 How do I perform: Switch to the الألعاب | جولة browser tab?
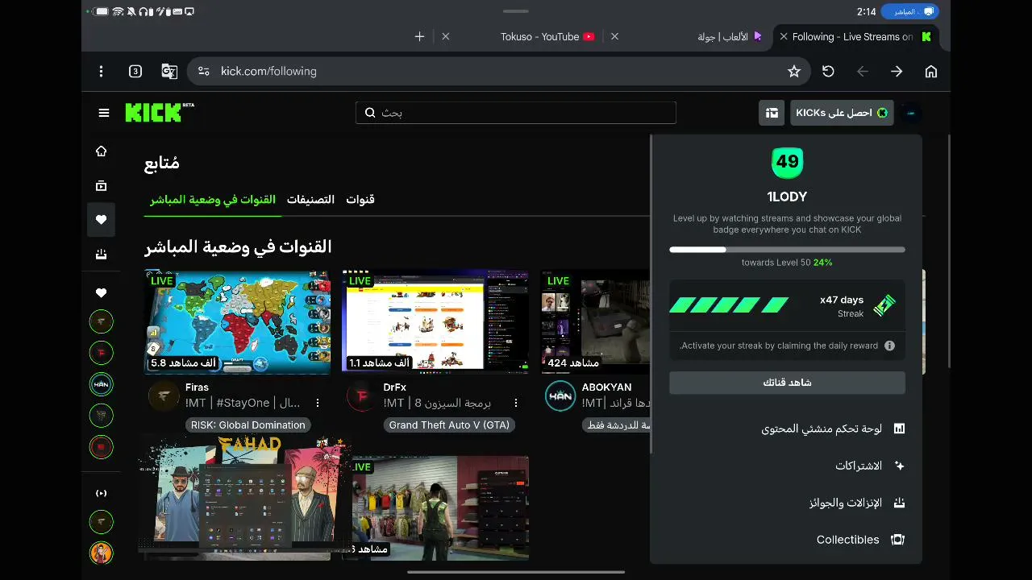pos(730,36)
